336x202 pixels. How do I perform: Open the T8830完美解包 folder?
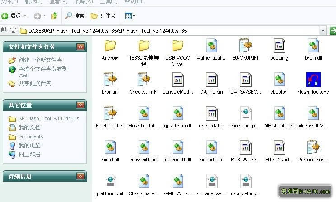click(144, 46)
